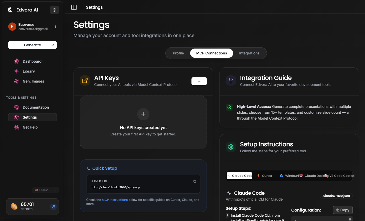Click the API Keys plus button
This screenshot has width=365, height=221.
pyautogui.click(x=199, y=81)
